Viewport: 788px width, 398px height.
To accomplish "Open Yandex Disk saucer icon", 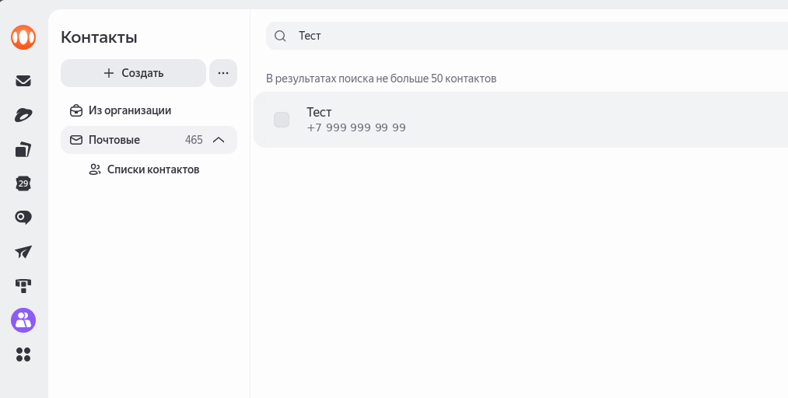I will click(23, 115).
